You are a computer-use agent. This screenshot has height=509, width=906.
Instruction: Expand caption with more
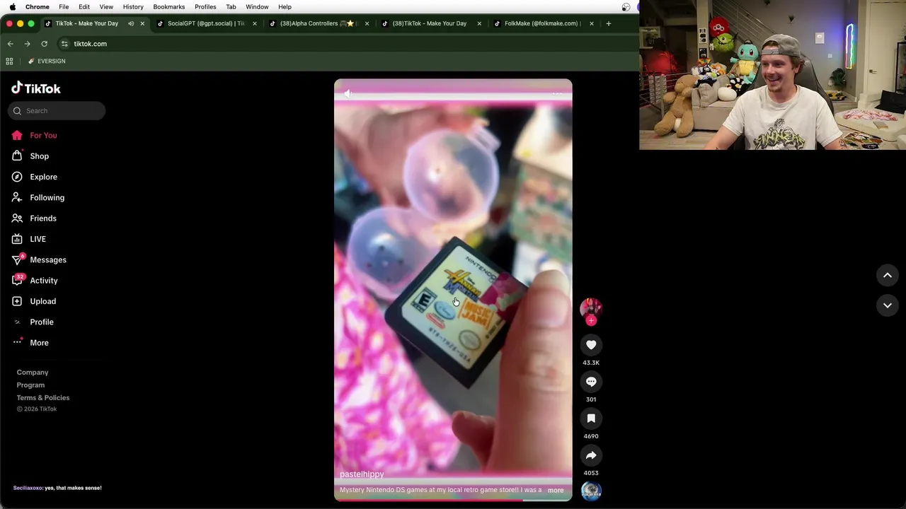tap(556, 490)
